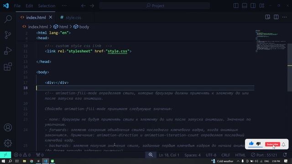Go back with the left arrow
This screenshot has width=292, height=164.
click(x=83, y=6)
